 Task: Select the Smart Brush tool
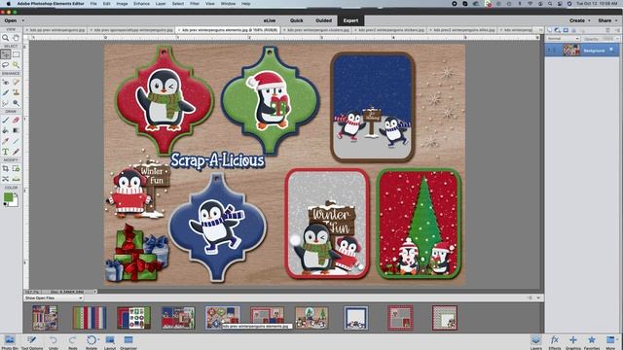tap(6, 92)
